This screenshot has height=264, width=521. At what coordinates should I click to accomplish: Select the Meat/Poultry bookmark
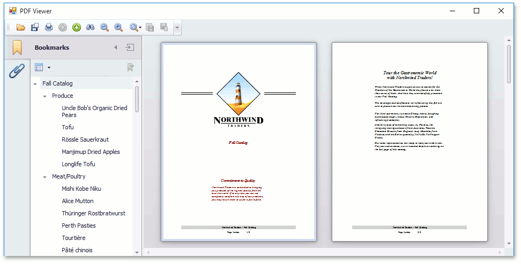click(x=69, y=176)
